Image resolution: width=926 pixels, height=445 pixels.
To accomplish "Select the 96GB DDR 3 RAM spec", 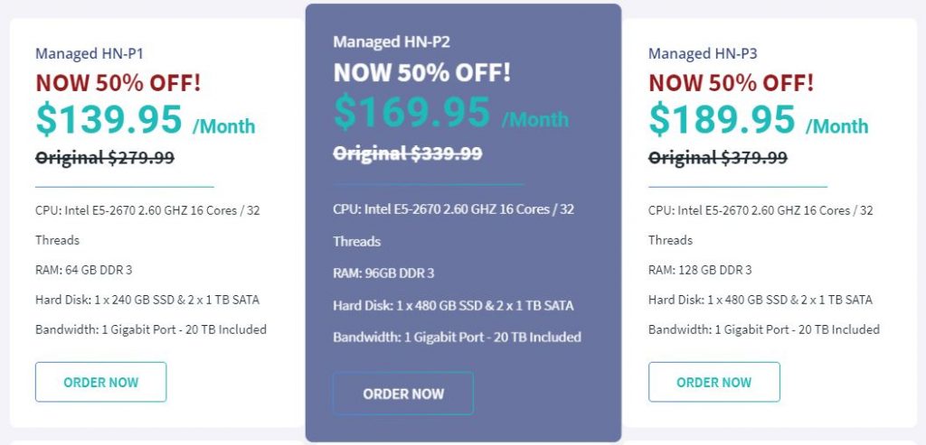I will [383, 273].
